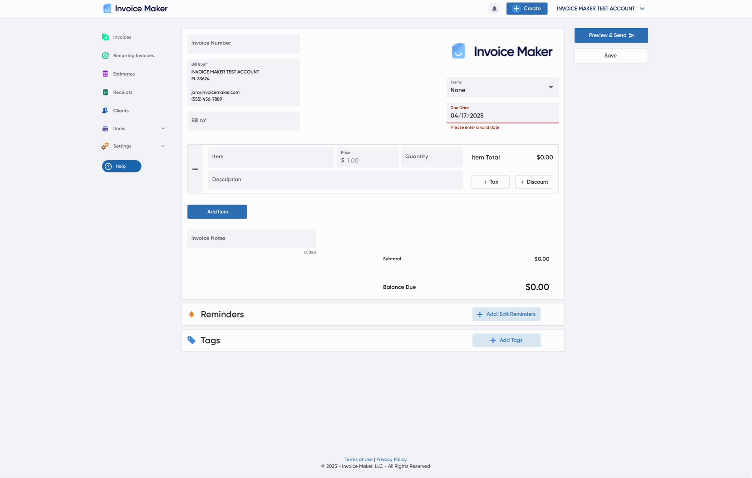This screenshot has height=478, width=752.
Task: Open the Invoices page
Action: [x=122, y=37]
